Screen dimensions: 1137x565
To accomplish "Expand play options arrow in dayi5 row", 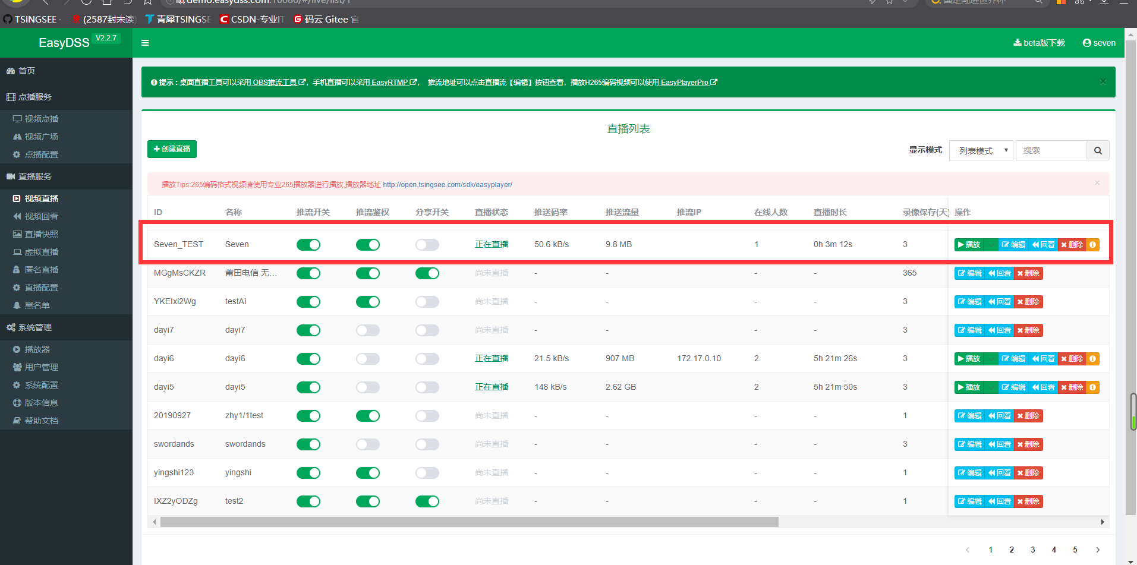I will click(991, 387).
